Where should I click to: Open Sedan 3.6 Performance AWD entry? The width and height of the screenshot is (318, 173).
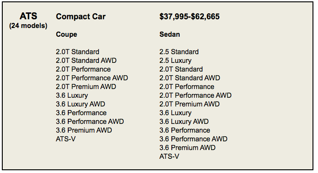[193, 139]
